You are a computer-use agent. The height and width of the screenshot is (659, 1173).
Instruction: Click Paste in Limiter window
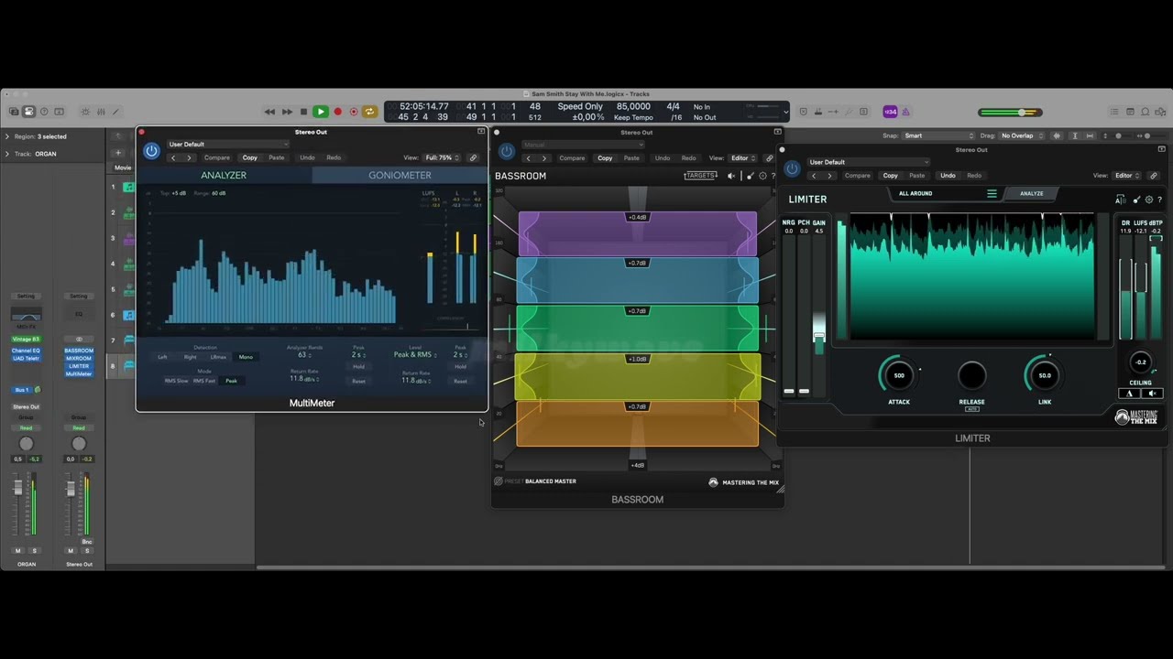pyautogui.click(x=916, y=176)
